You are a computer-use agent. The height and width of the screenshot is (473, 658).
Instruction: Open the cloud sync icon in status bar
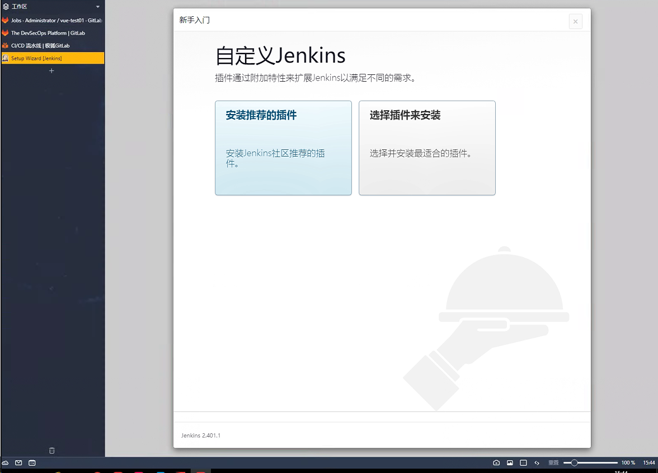(6, 462)
